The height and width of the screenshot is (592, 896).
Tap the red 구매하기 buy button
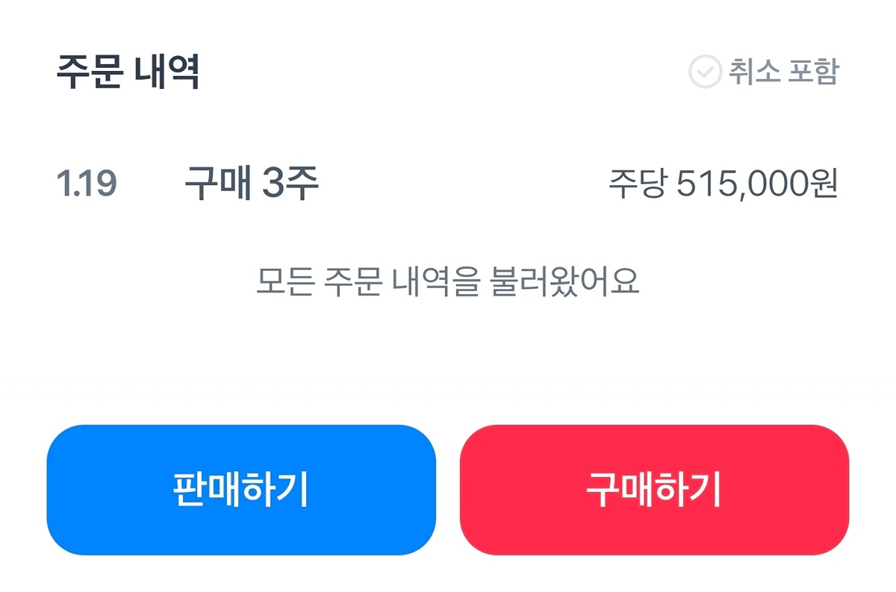[654, 490]
